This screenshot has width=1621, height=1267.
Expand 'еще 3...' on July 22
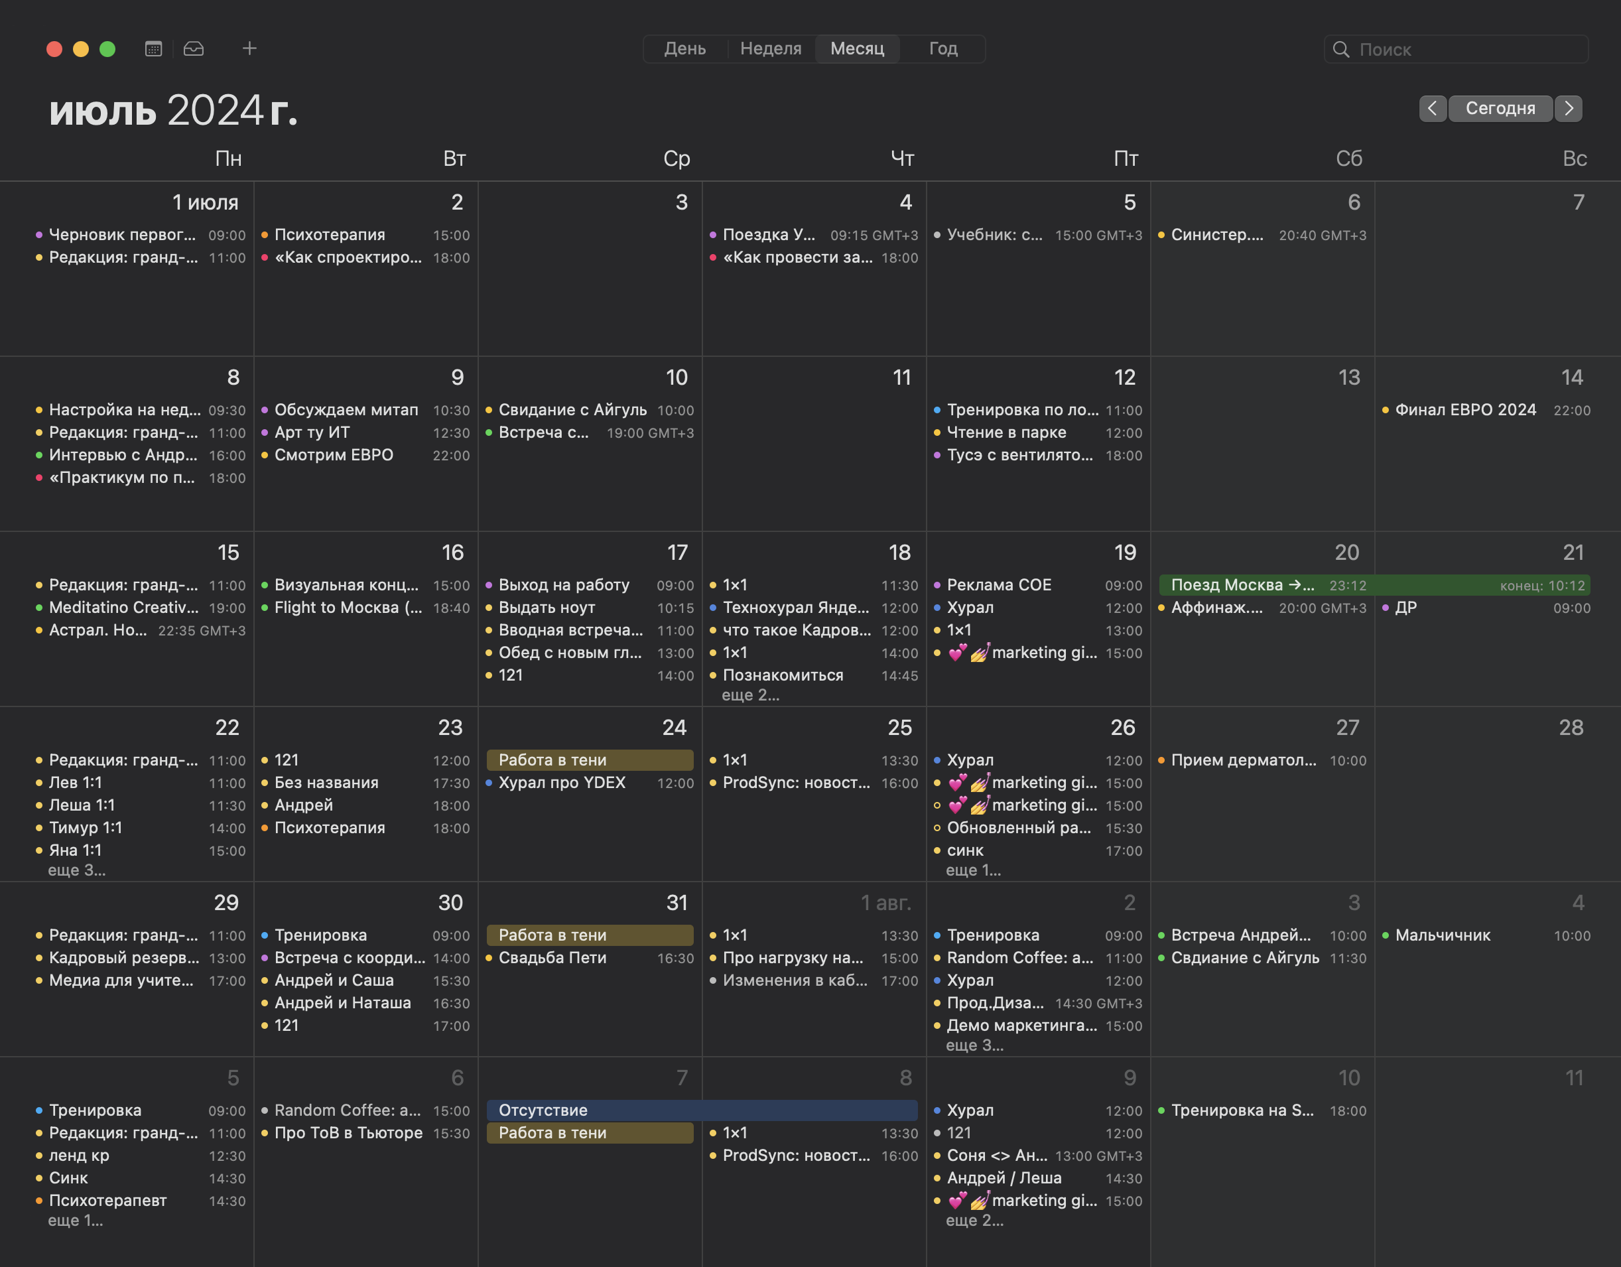(76, 870)
